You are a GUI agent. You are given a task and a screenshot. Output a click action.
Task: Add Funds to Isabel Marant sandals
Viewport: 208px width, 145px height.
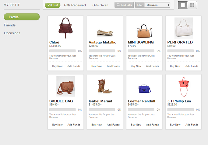tap(113, 125)
